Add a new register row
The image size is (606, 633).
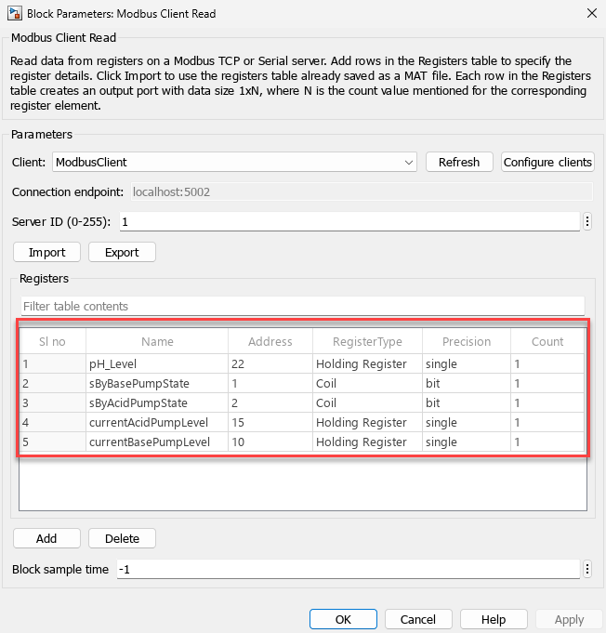46,538
